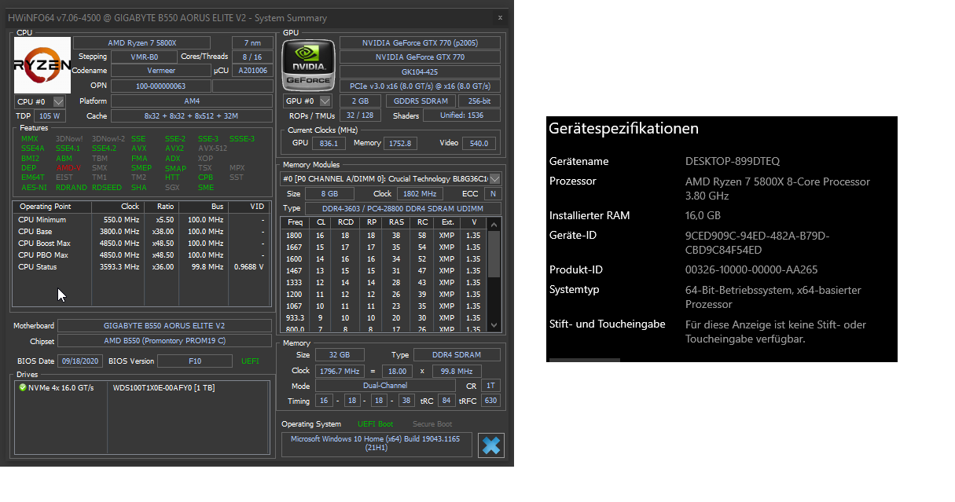The width and height of the screenshot is (955, 502).
Task: Click the VMR-B0 stepping field
Action: coord(143,57)
